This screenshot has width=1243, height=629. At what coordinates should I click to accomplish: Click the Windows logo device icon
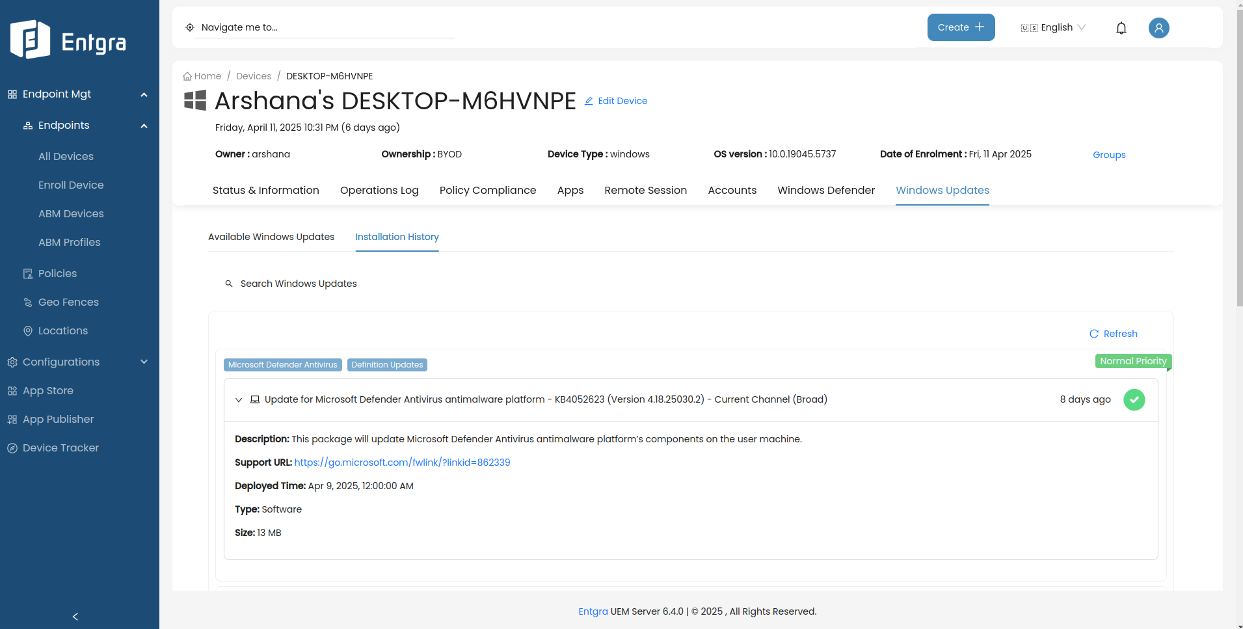[x=195, y=100]
